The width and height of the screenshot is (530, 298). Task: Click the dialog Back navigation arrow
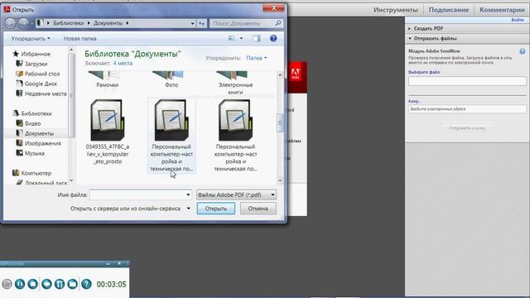[x=10, y=23]
